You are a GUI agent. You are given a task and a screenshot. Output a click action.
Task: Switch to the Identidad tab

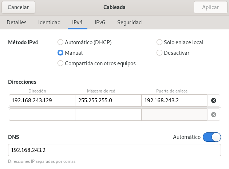pos(49,22)
